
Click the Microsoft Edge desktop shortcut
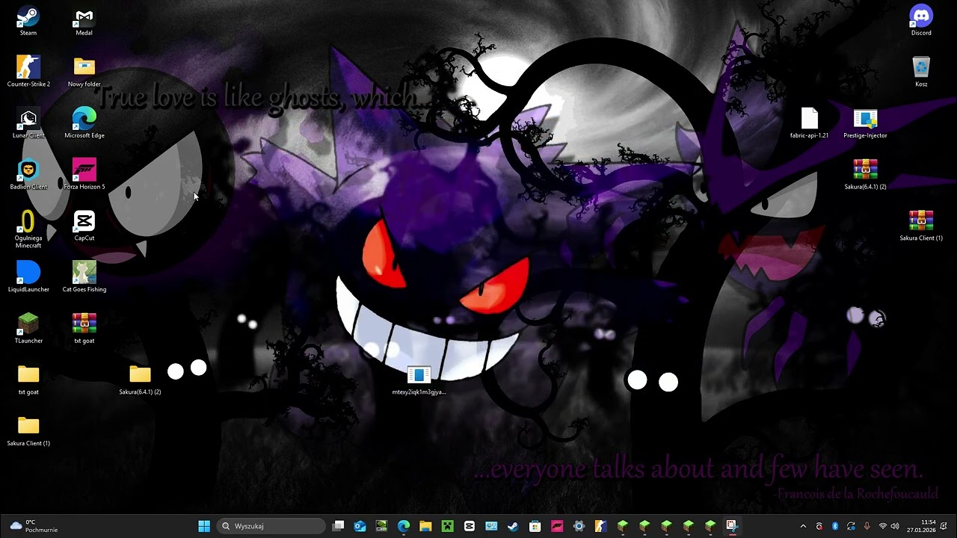click(x=84, y=123)
